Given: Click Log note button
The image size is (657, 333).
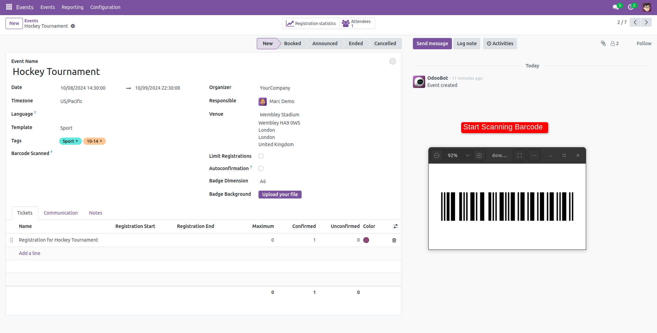Looking at the screenshot, I should pyautogui.click(x=467, y=43).
